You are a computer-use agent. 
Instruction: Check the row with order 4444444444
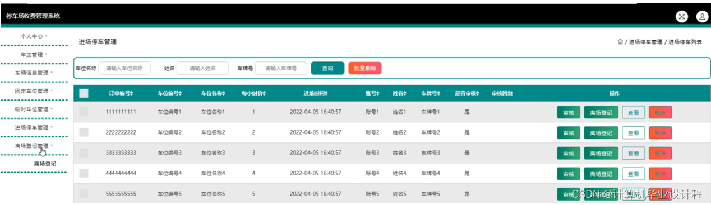[84, 173]
